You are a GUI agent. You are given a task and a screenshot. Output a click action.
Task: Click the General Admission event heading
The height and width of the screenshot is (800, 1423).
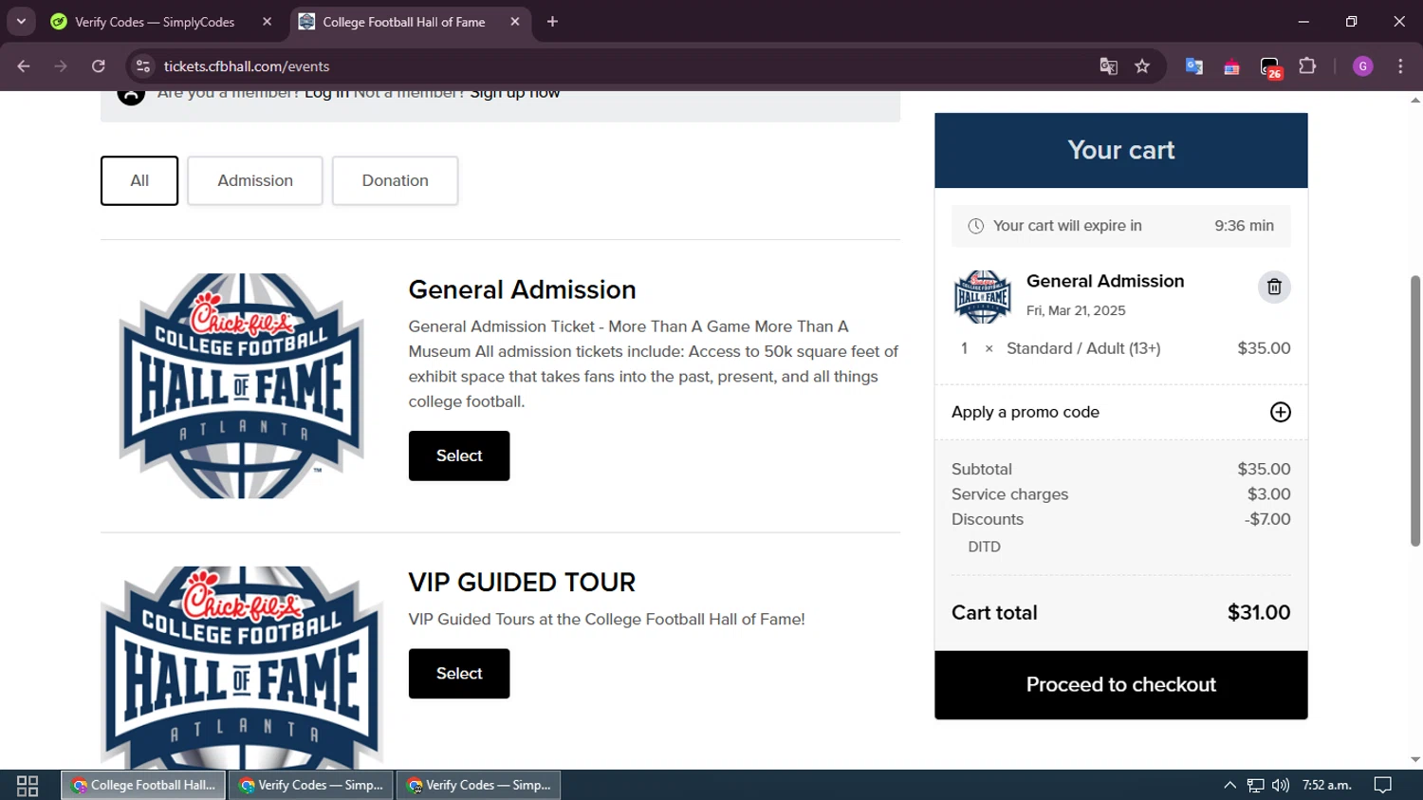click(522, 289)
